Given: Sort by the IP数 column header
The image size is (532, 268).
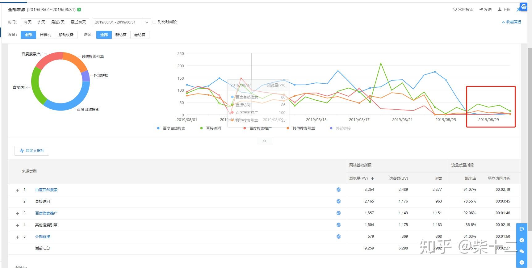Looking at the screenshot, I should click(438, 178).
